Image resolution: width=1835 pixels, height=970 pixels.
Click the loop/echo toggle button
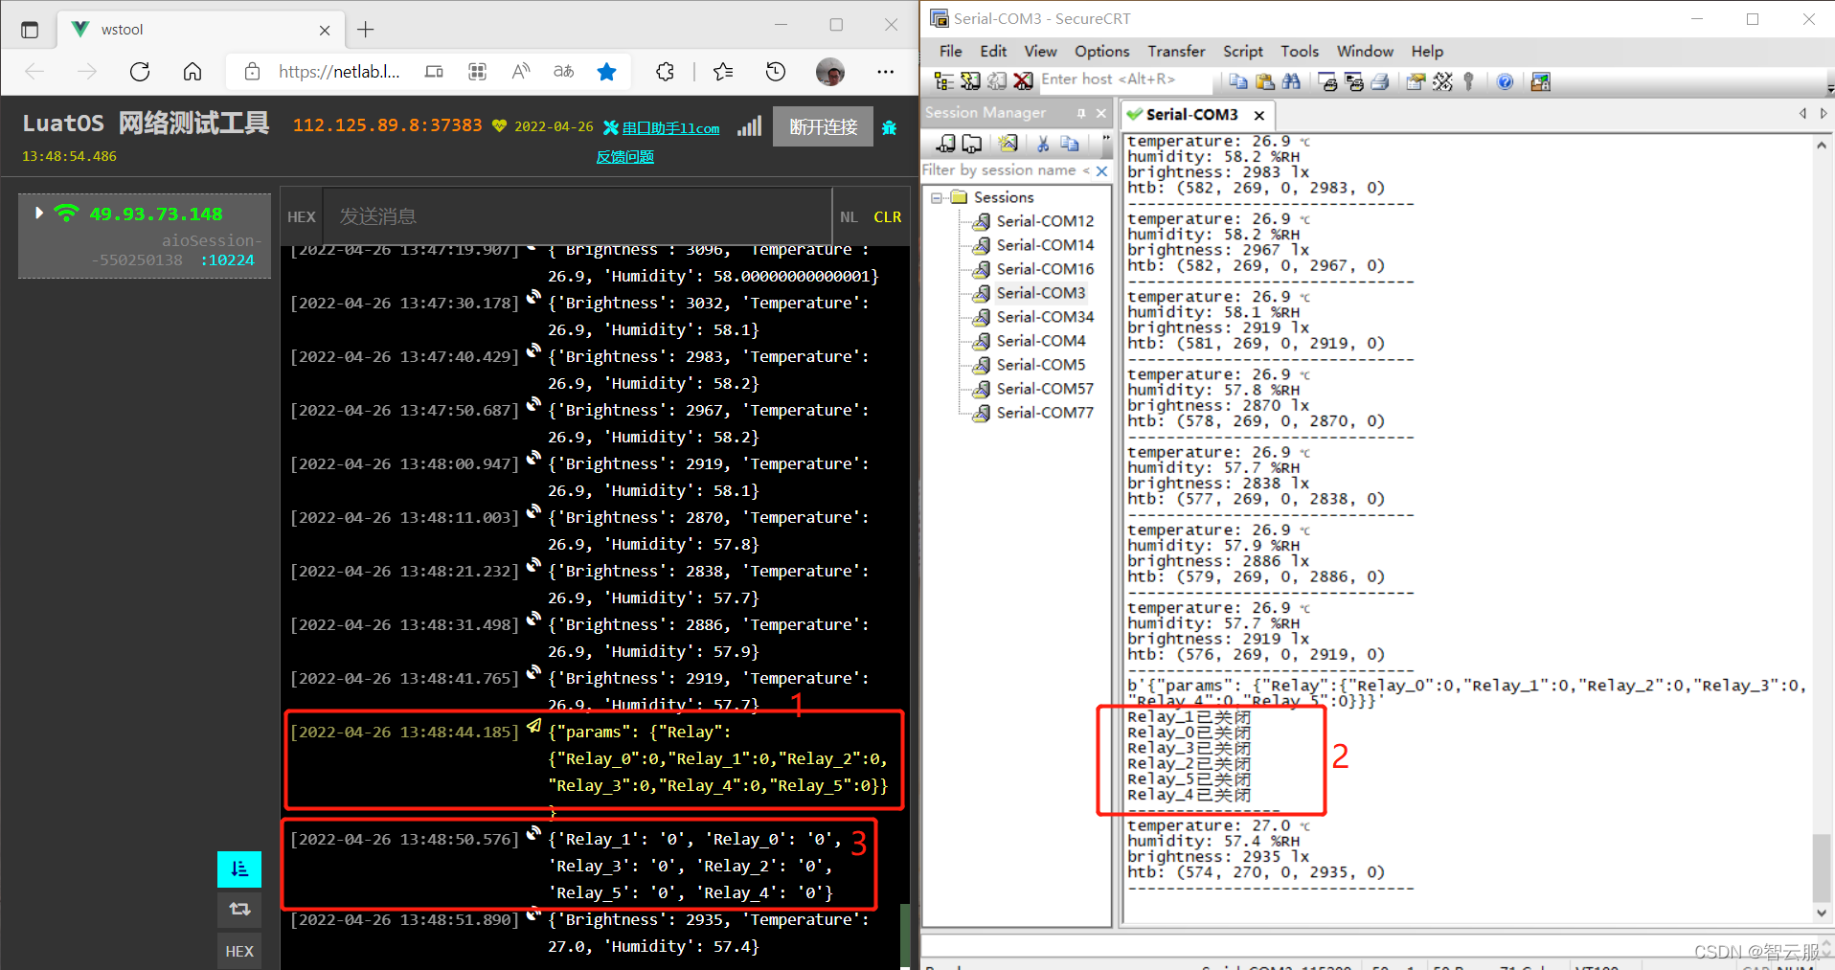tap(239, 909)
